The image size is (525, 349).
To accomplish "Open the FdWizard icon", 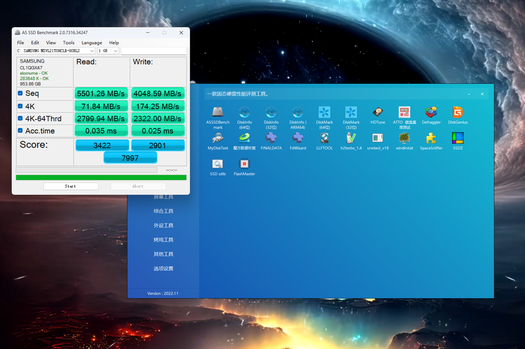I will tap(298, 138).
